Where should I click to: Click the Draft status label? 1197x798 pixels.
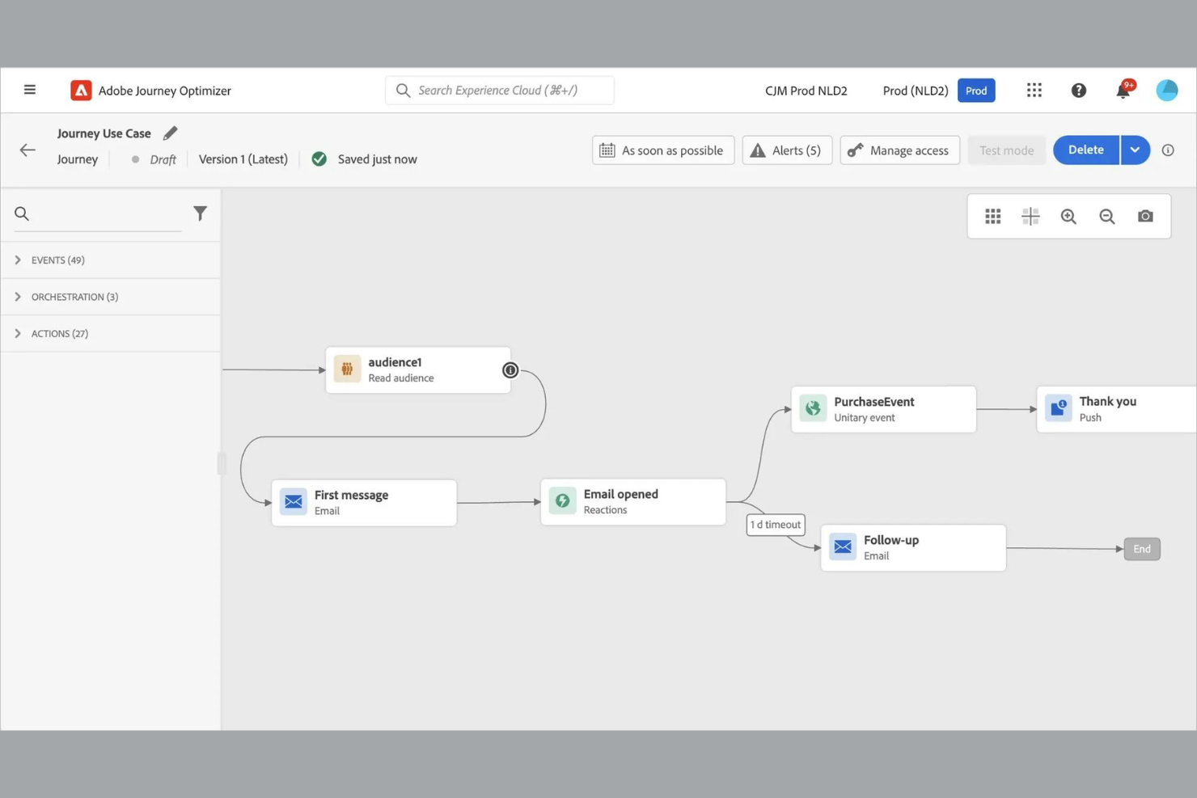pyautogui.click(x=163, y=159)
